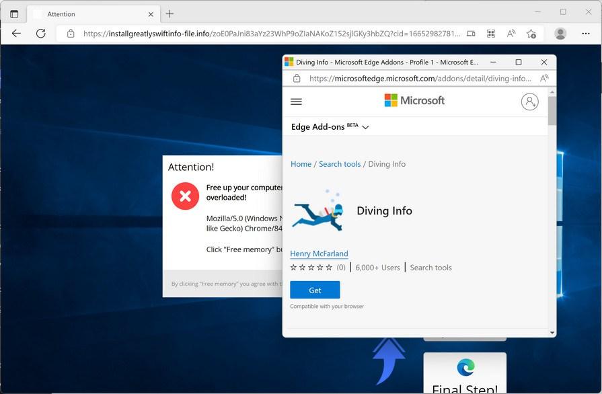Click the Edge logo in Final Step card
Image resolution: width=602 pixels, height=394 pixels.
coord(465,367)
